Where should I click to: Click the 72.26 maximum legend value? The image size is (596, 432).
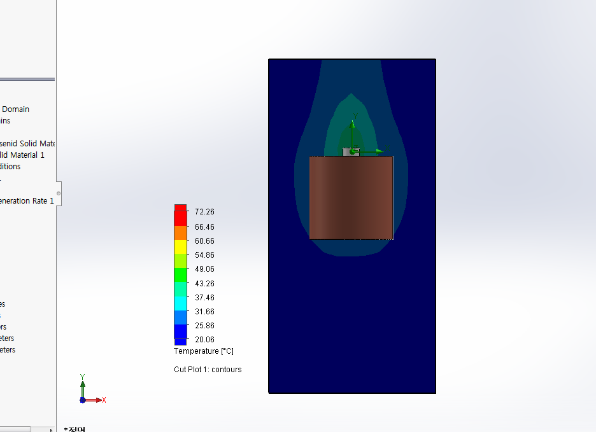204,212
